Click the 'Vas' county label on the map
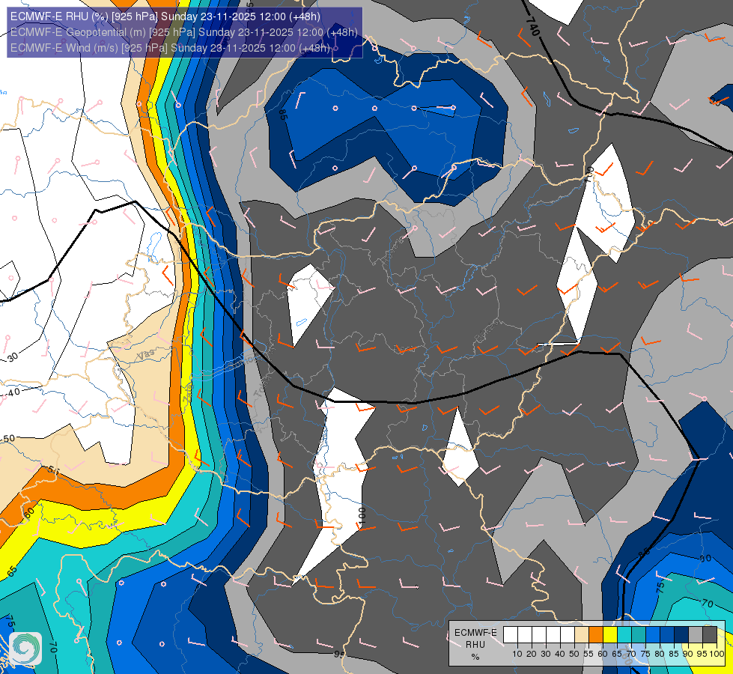Image resolution: width=733 pixels, height=674 pixels. click(146, 356)
